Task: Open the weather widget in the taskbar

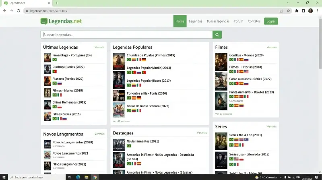Action: pyautogui.click(x=266, y=177)
